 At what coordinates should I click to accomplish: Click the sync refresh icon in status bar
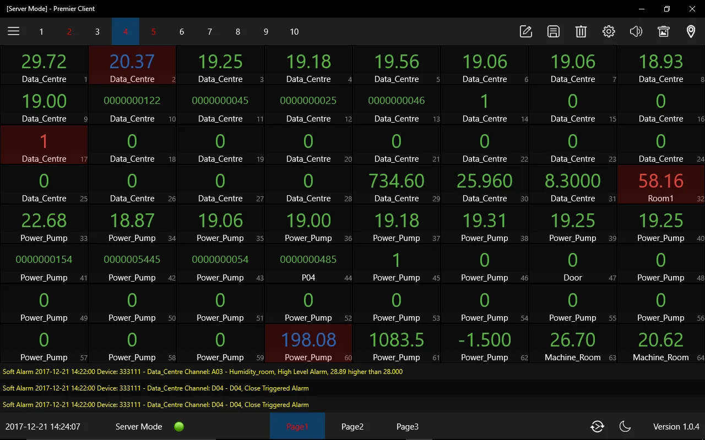pos(597,426)
